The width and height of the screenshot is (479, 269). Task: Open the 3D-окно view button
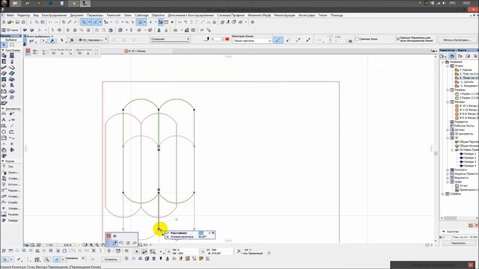click(10, 30)
